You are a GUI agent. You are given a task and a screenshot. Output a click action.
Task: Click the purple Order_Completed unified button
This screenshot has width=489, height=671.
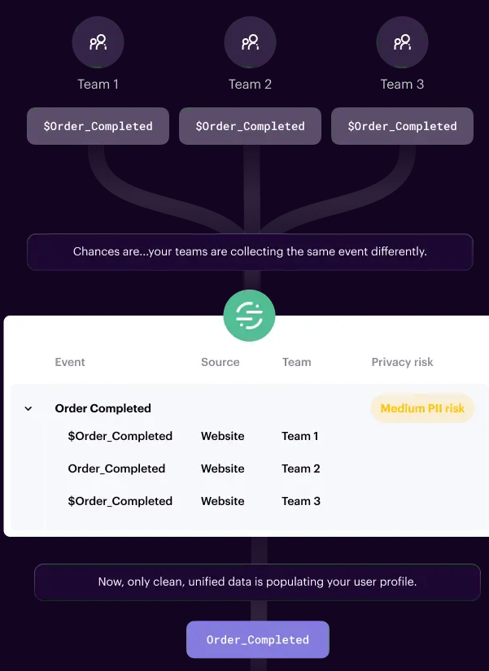coord(258,639)
